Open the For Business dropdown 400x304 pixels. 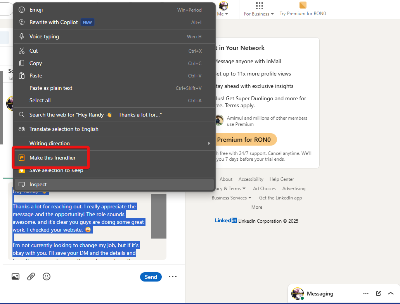[259, 14]
